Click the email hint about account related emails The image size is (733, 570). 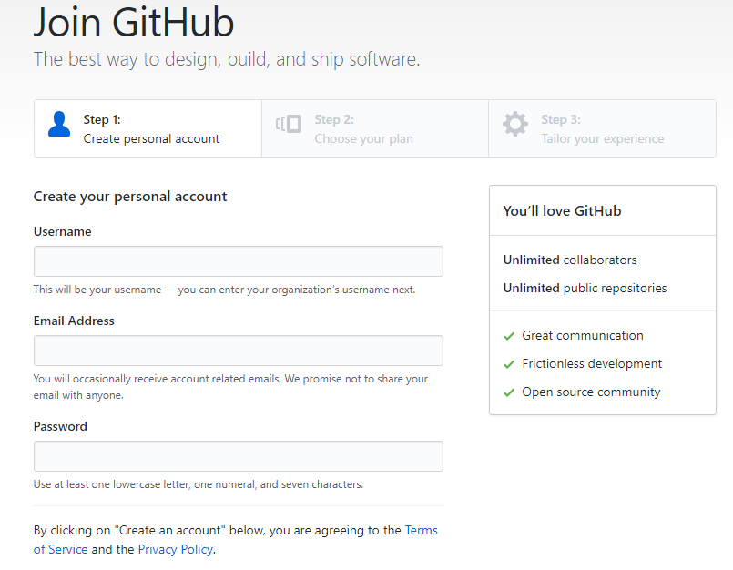pyautogui.click(x=230, y=387)
